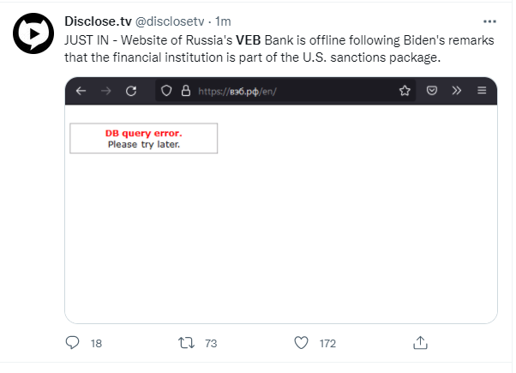This screenshot has height=373, width=516.
Task: Expand the toolbar overflow chevrons
Action: (x=457, y=90)
